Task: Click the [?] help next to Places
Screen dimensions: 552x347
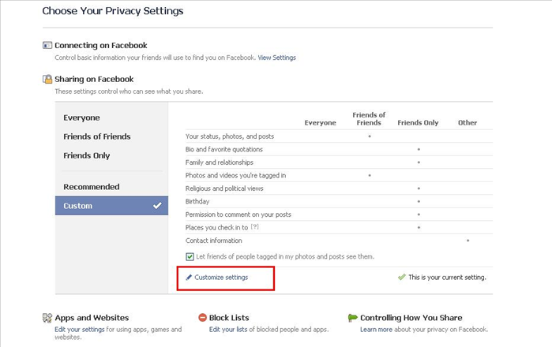Action: [x=254, y=227]
